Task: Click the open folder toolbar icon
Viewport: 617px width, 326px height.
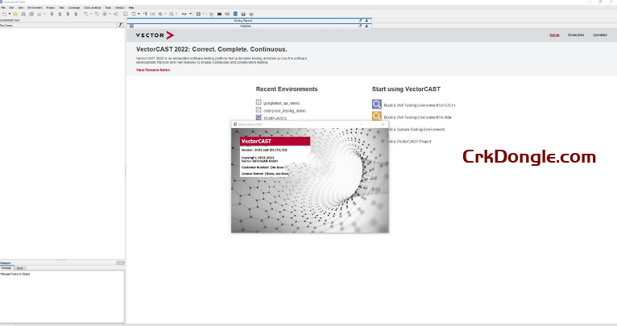Action: [x=17, y=14]
